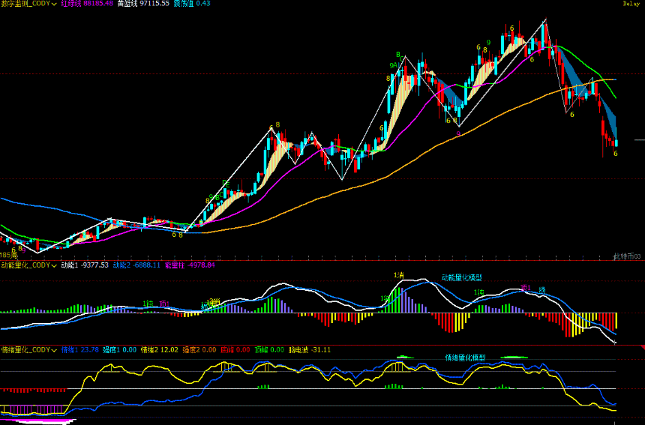Image resolution: width=645 pixels, height=425 pixels.
Task: Click the 1消 signal marker in momentum panel
Action: (399, 275)
